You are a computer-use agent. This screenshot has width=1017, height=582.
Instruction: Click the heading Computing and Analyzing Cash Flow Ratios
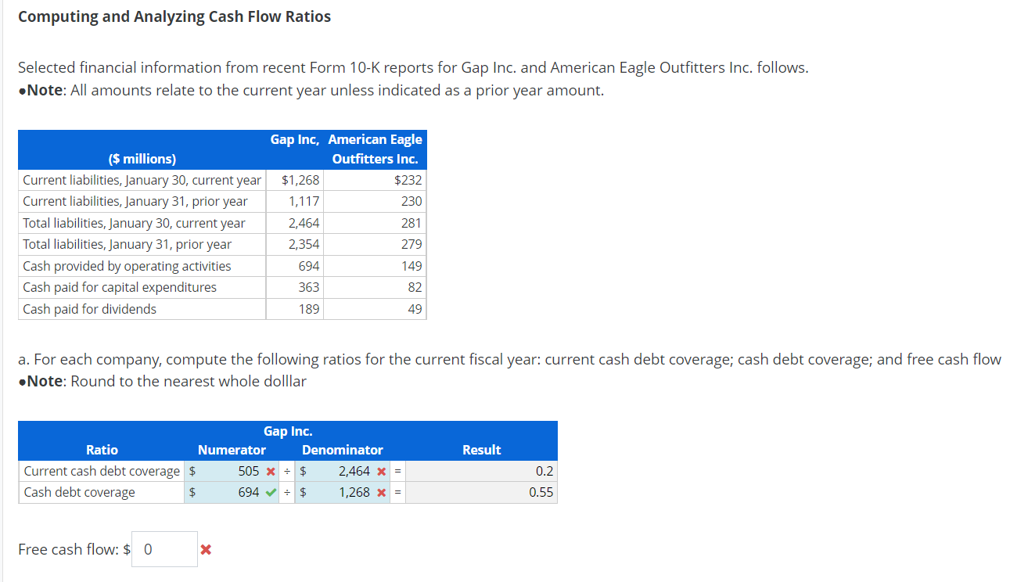click(174, 16)
